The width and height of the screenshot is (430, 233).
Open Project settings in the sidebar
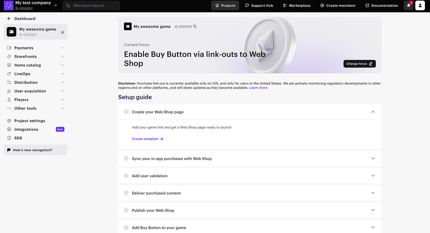point(29,121)
